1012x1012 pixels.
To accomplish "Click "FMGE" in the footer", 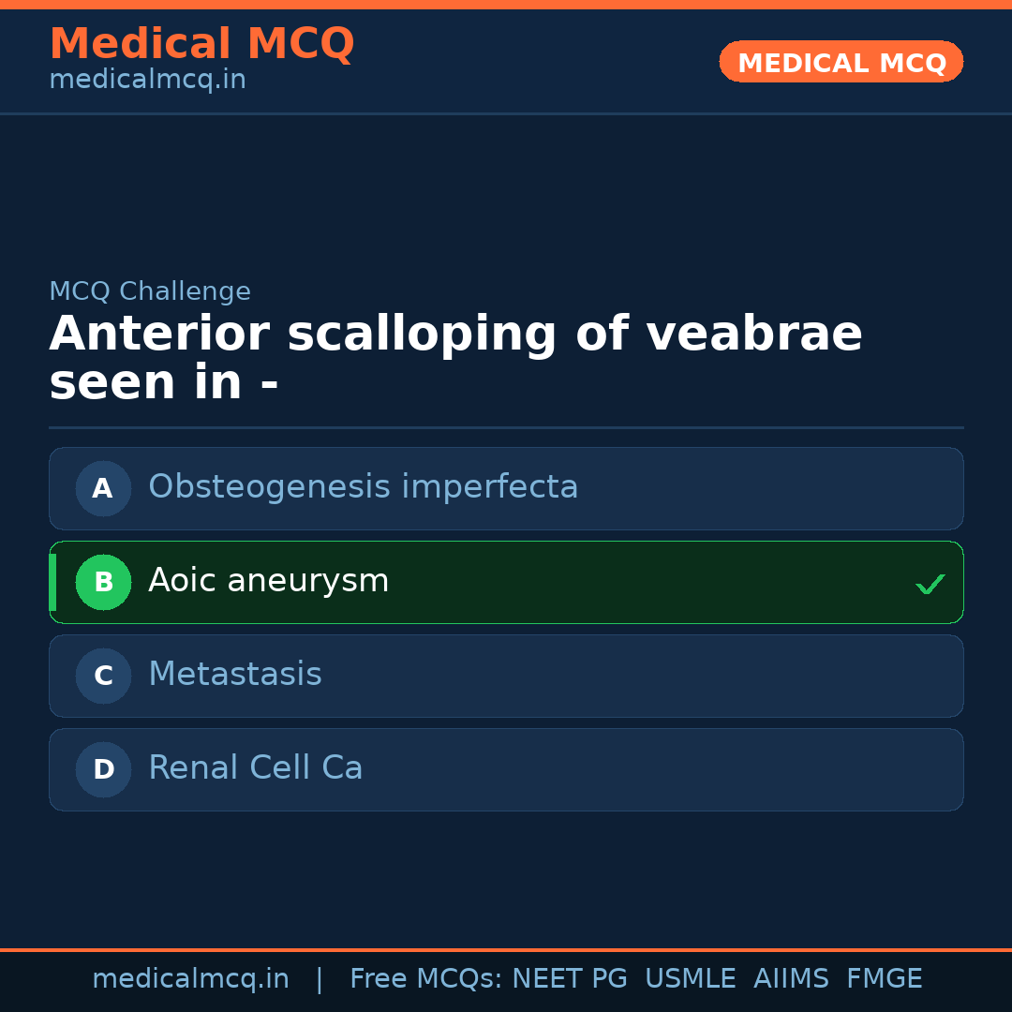I will pyautogui.click(x=884, y=979).
